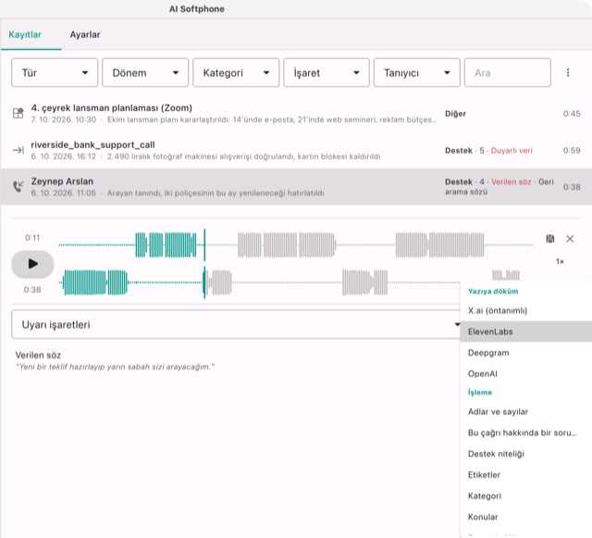Screen dimensions: 592x538
Task: Select the riverside_bank_support_call recording
Action: [296, 150]
